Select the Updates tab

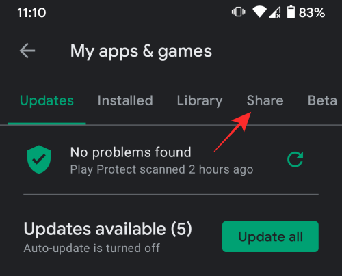(47, 101)
